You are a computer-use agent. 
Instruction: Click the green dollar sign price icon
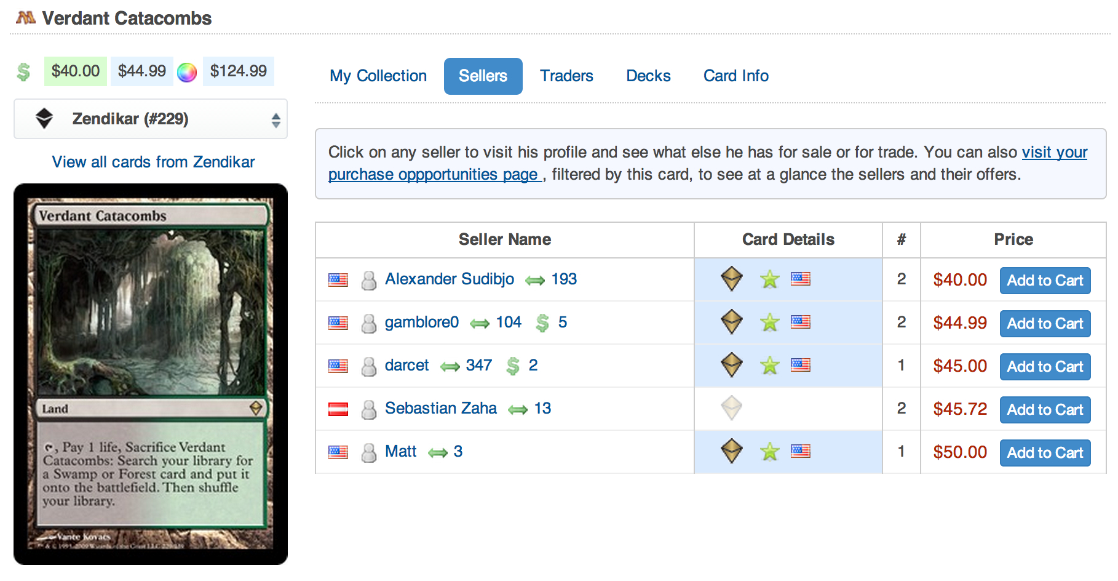coord(23,72)
